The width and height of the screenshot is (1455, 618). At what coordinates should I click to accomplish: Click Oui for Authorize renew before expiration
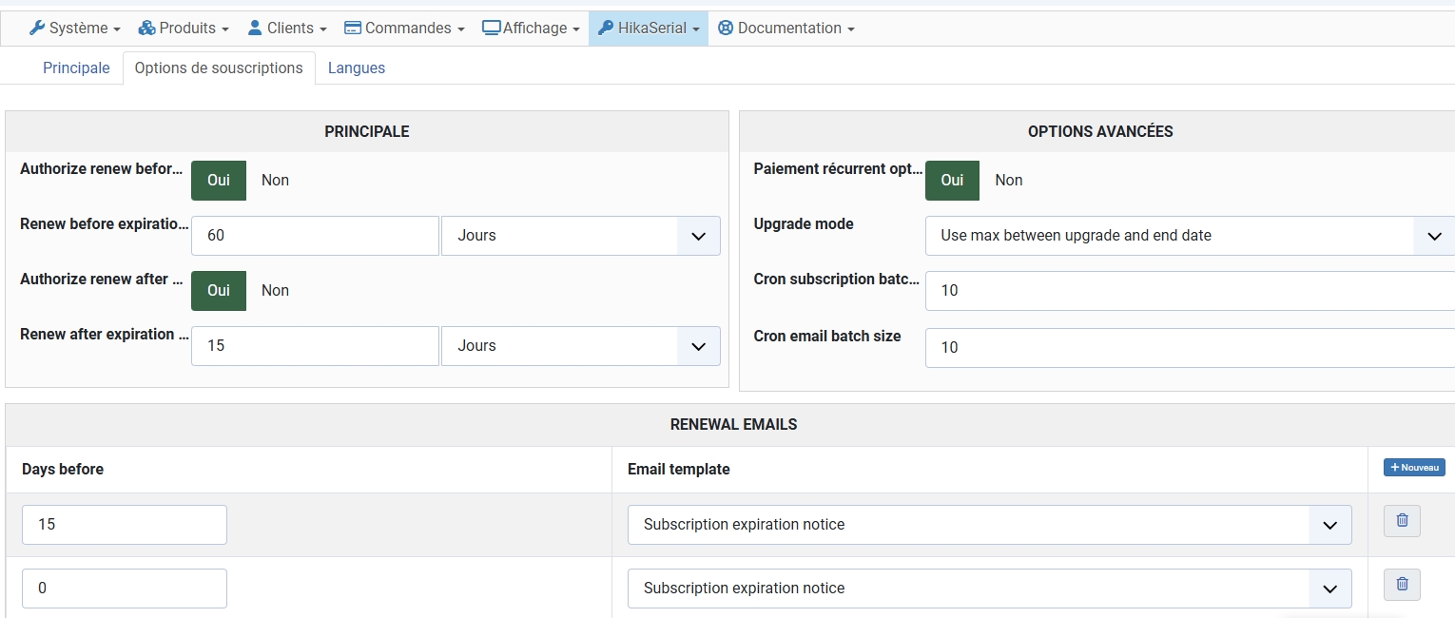pyautogui.click(x=219, y=181)
